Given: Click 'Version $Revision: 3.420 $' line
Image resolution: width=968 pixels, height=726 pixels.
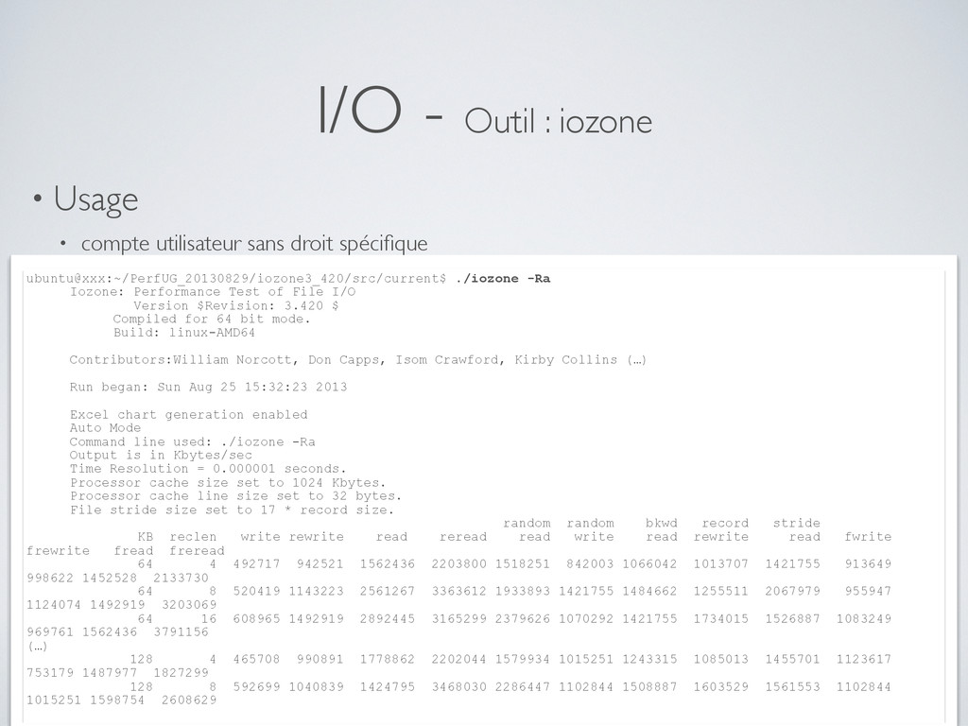Looking at the screenshot, I should tap(235, 305).
